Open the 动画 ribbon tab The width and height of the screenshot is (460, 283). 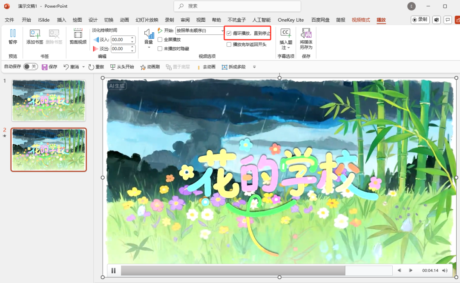pyautogui.click(x=124, y=20)
